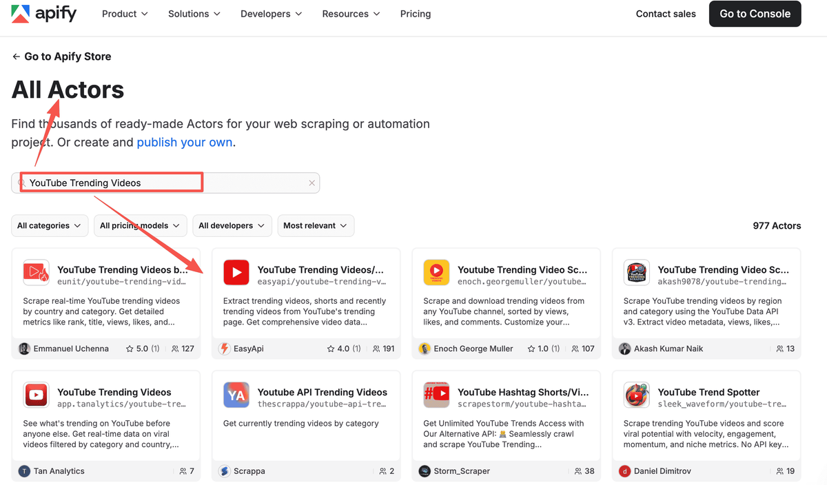The width and height of the screenshot is (827, 485).
Task: Click the star rating icon on the EasyApi card
Action: point(331,349)
